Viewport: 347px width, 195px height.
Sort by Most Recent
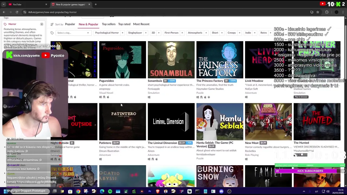click(141, 24)
